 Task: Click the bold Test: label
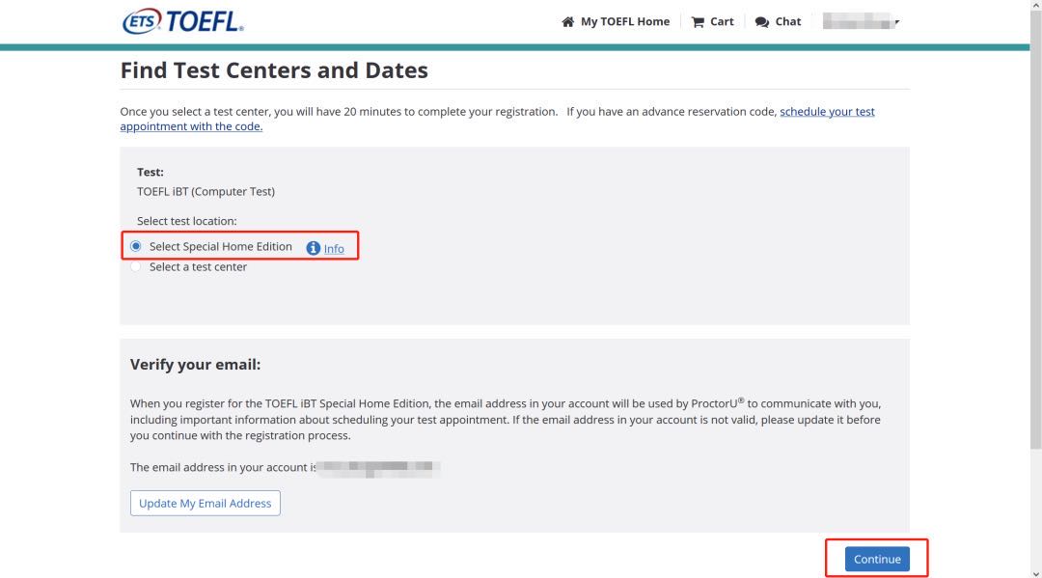tap(151, 172)
